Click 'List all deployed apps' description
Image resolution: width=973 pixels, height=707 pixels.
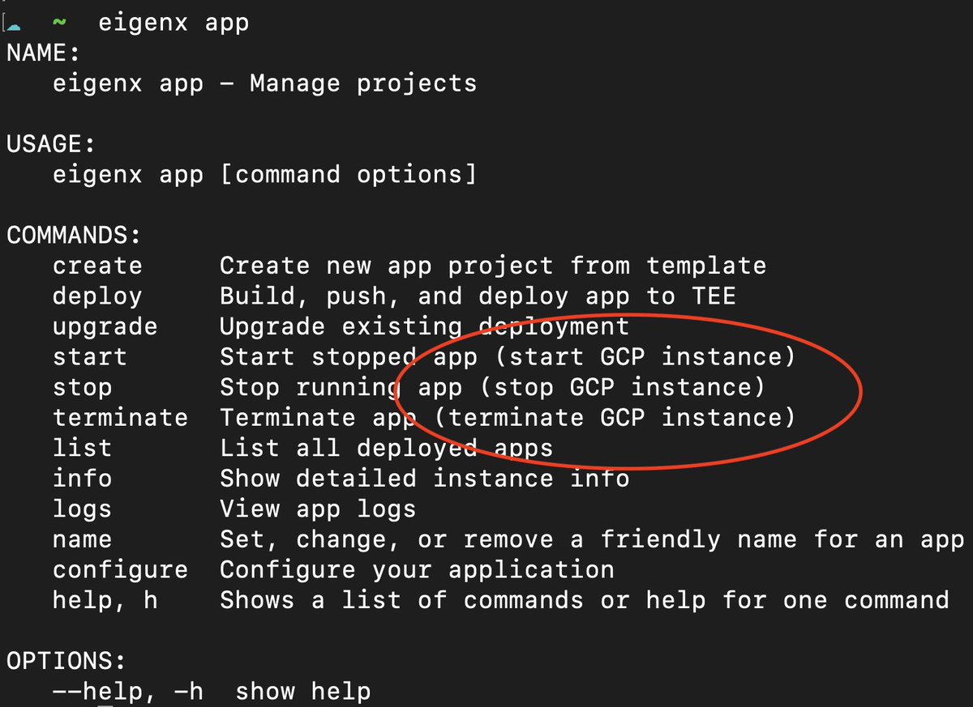[x=386, y=448]
